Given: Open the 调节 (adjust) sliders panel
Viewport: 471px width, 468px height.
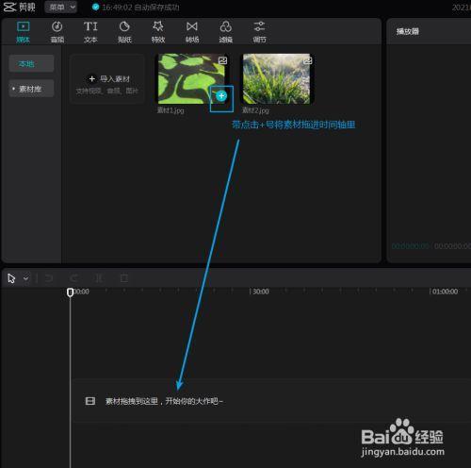Looking at the screenshot, I should (x=259, y=32).
